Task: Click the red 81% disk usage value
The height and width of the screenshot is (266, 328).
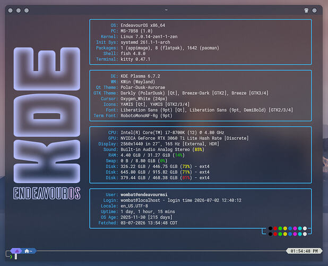Action: point(186,178)
